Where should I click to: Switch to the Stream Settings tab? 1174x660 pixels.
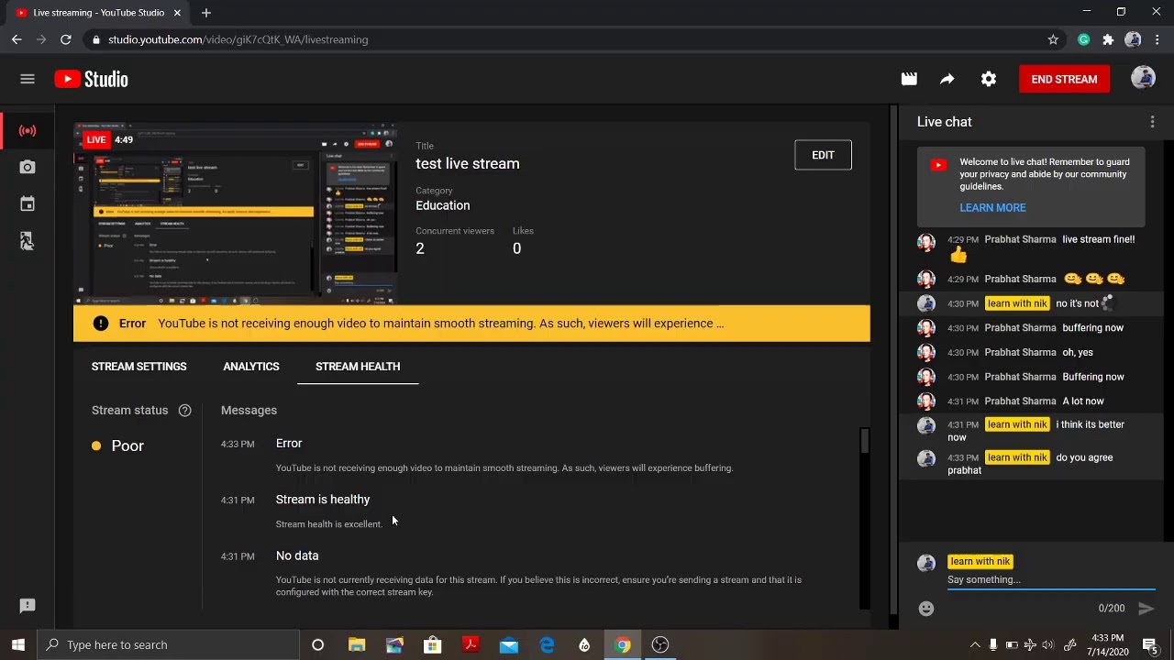tap(139, 367)
